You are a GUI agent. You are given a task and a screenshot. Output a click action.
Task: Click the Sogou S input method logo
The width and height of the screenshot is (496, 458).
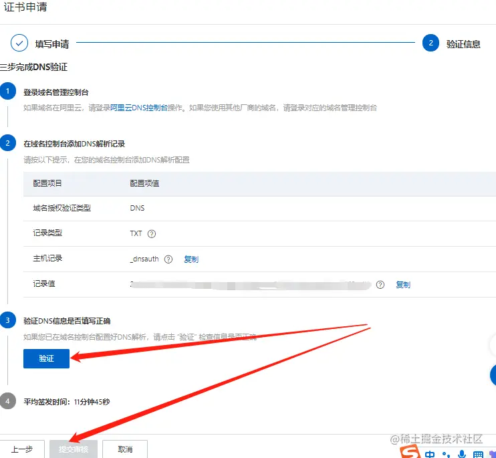tap(410, 452)
